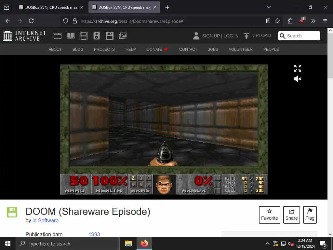
Task: Open Firefox View icon
Action: tap(7, 7)
